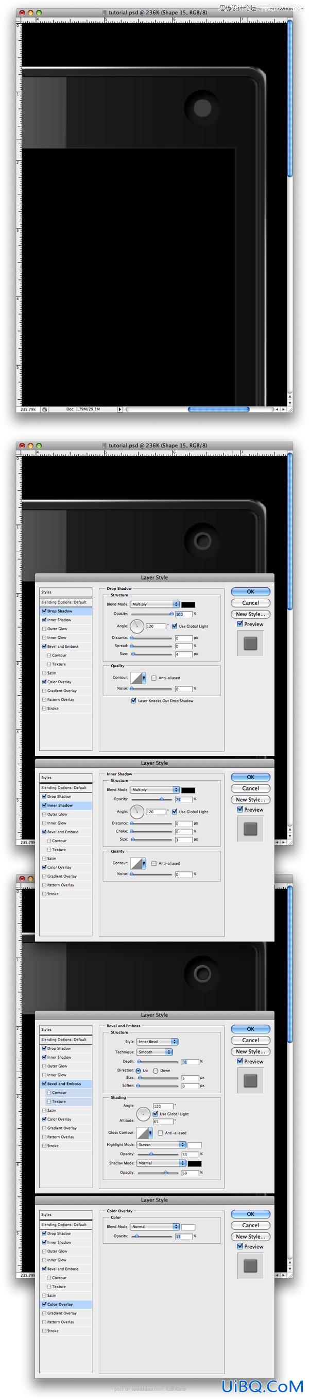Enable Gradient Overlay checkbox in the Inner Shadow dialog
309x1399 pixels.
pos(44,876)
